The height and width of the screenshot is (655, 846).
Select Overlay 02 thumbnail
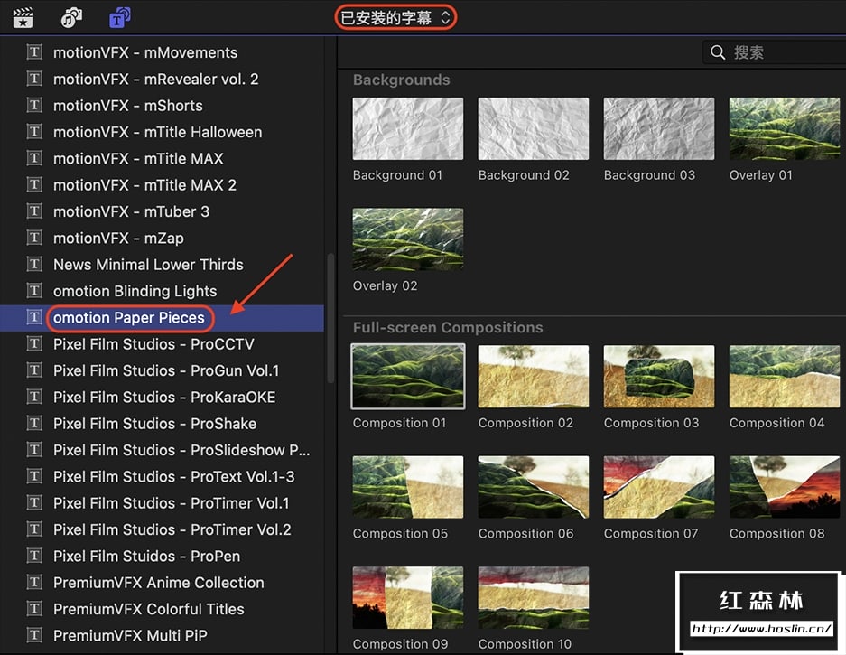click(408, 239)
